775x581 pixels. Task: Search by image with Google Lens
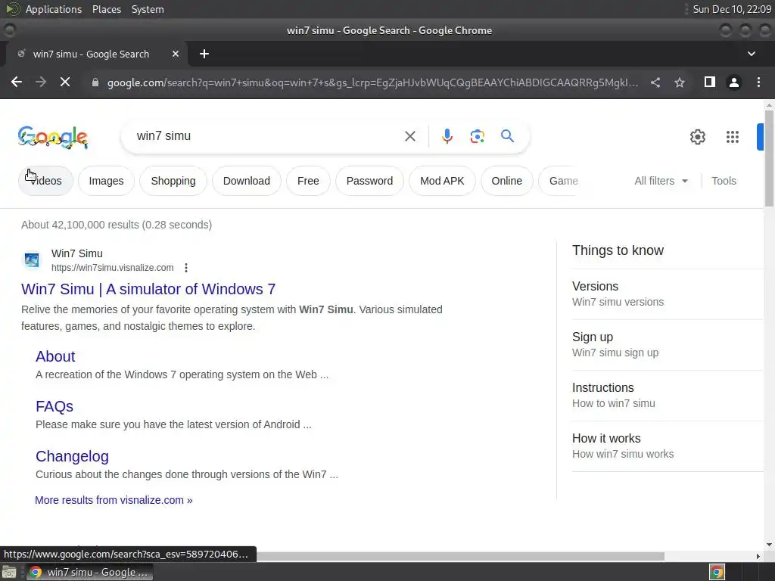pos(477,136)
